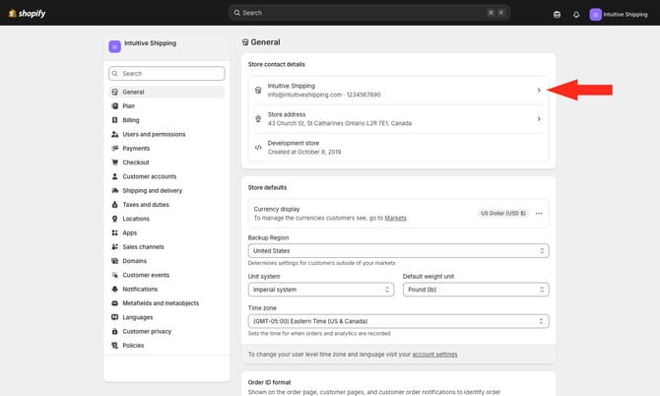Click the US Dollar (USD $) currency badge
Image resolution: width=660 pixels, height=396 pixels.
click(503, 214)
